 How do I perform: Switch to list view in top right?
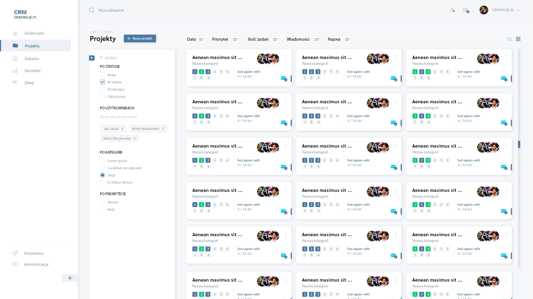(x=509, y=39)
